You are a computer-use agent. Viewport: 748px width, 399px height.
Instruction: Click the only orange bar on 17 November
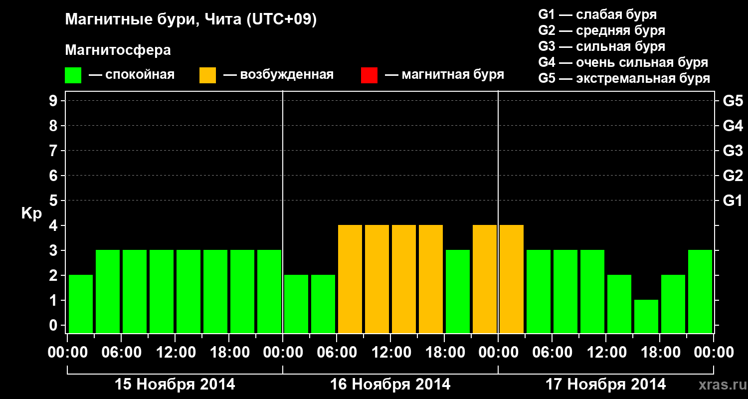pos(512,279)
